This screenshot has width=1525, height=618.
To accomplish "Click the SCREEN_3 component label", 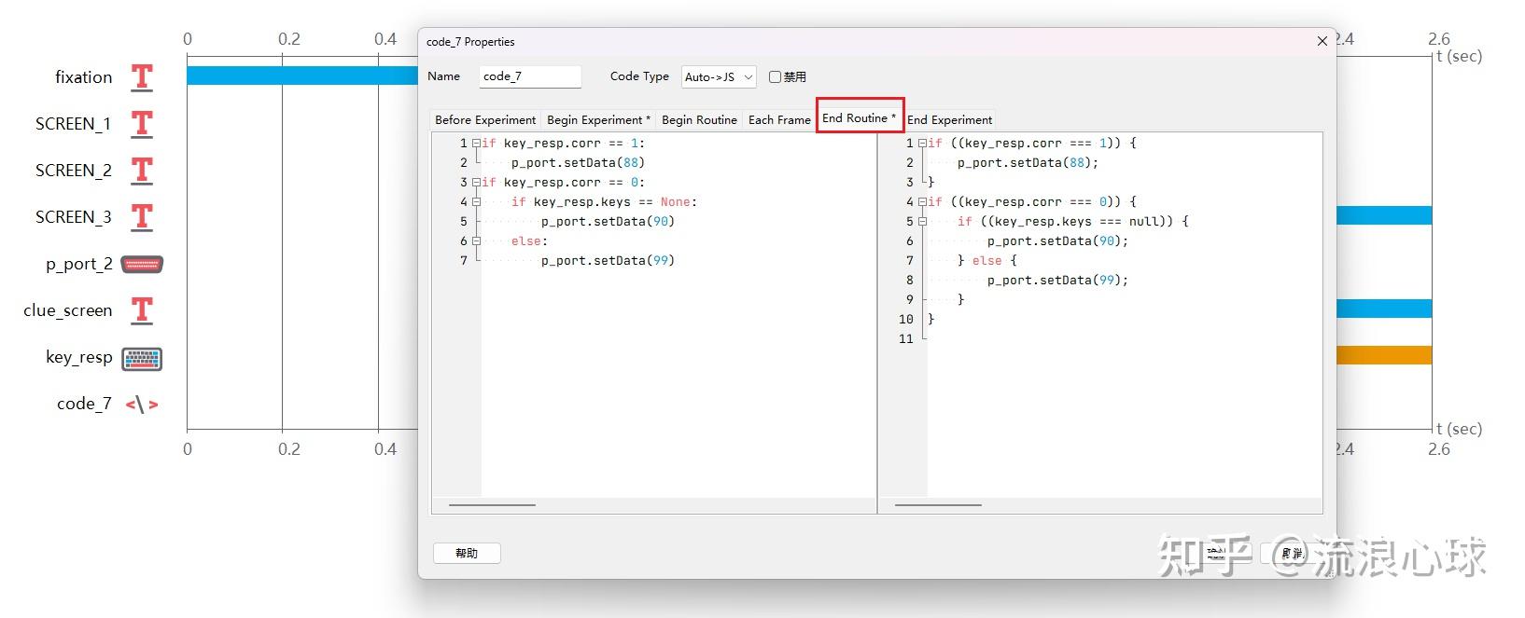I will coord(73,217).
